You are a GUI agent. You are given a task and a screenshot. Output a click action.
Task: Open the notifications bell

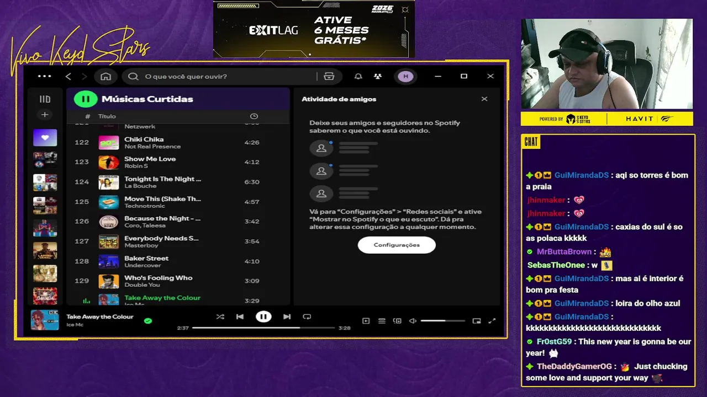click(358, 76)
